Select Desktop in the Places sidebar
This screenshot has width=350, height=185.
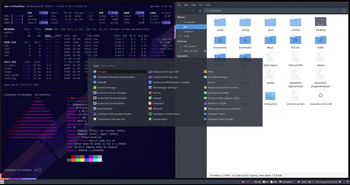point(191,31)
